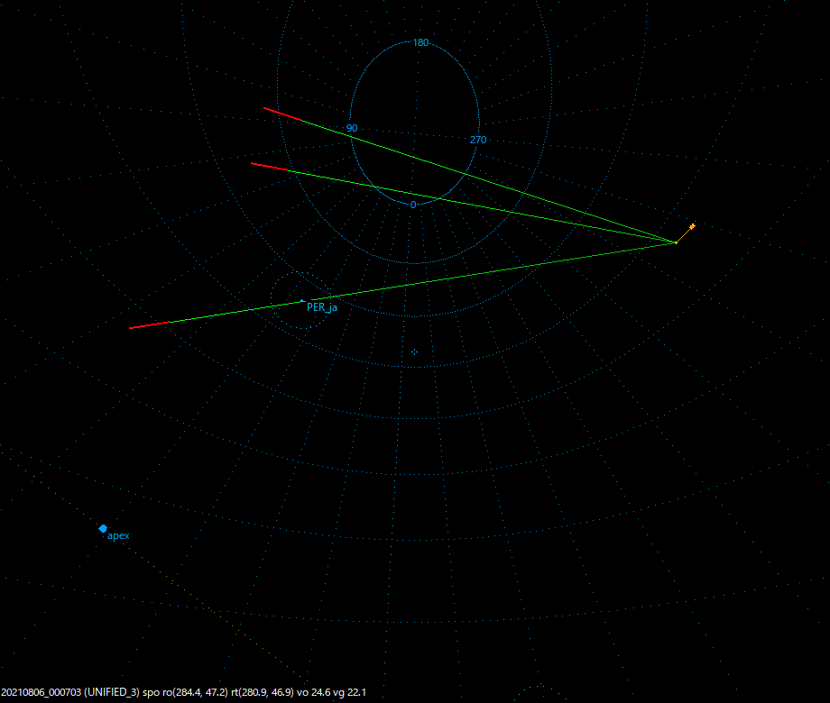Select the PER_ja radiant triangle marker
The height and width of the screenshot is (703, 830).
301,299
